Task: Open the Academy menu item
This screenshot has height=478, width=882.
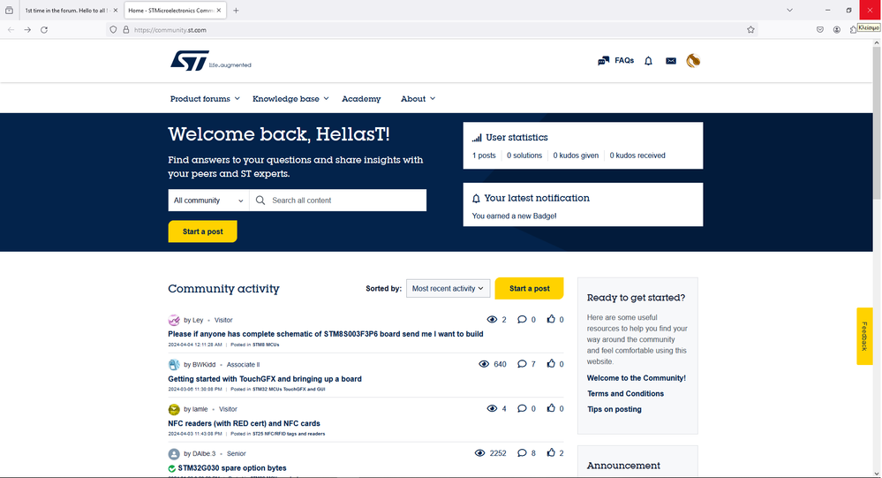Action: pyautogui.click(x=361, y=99)
